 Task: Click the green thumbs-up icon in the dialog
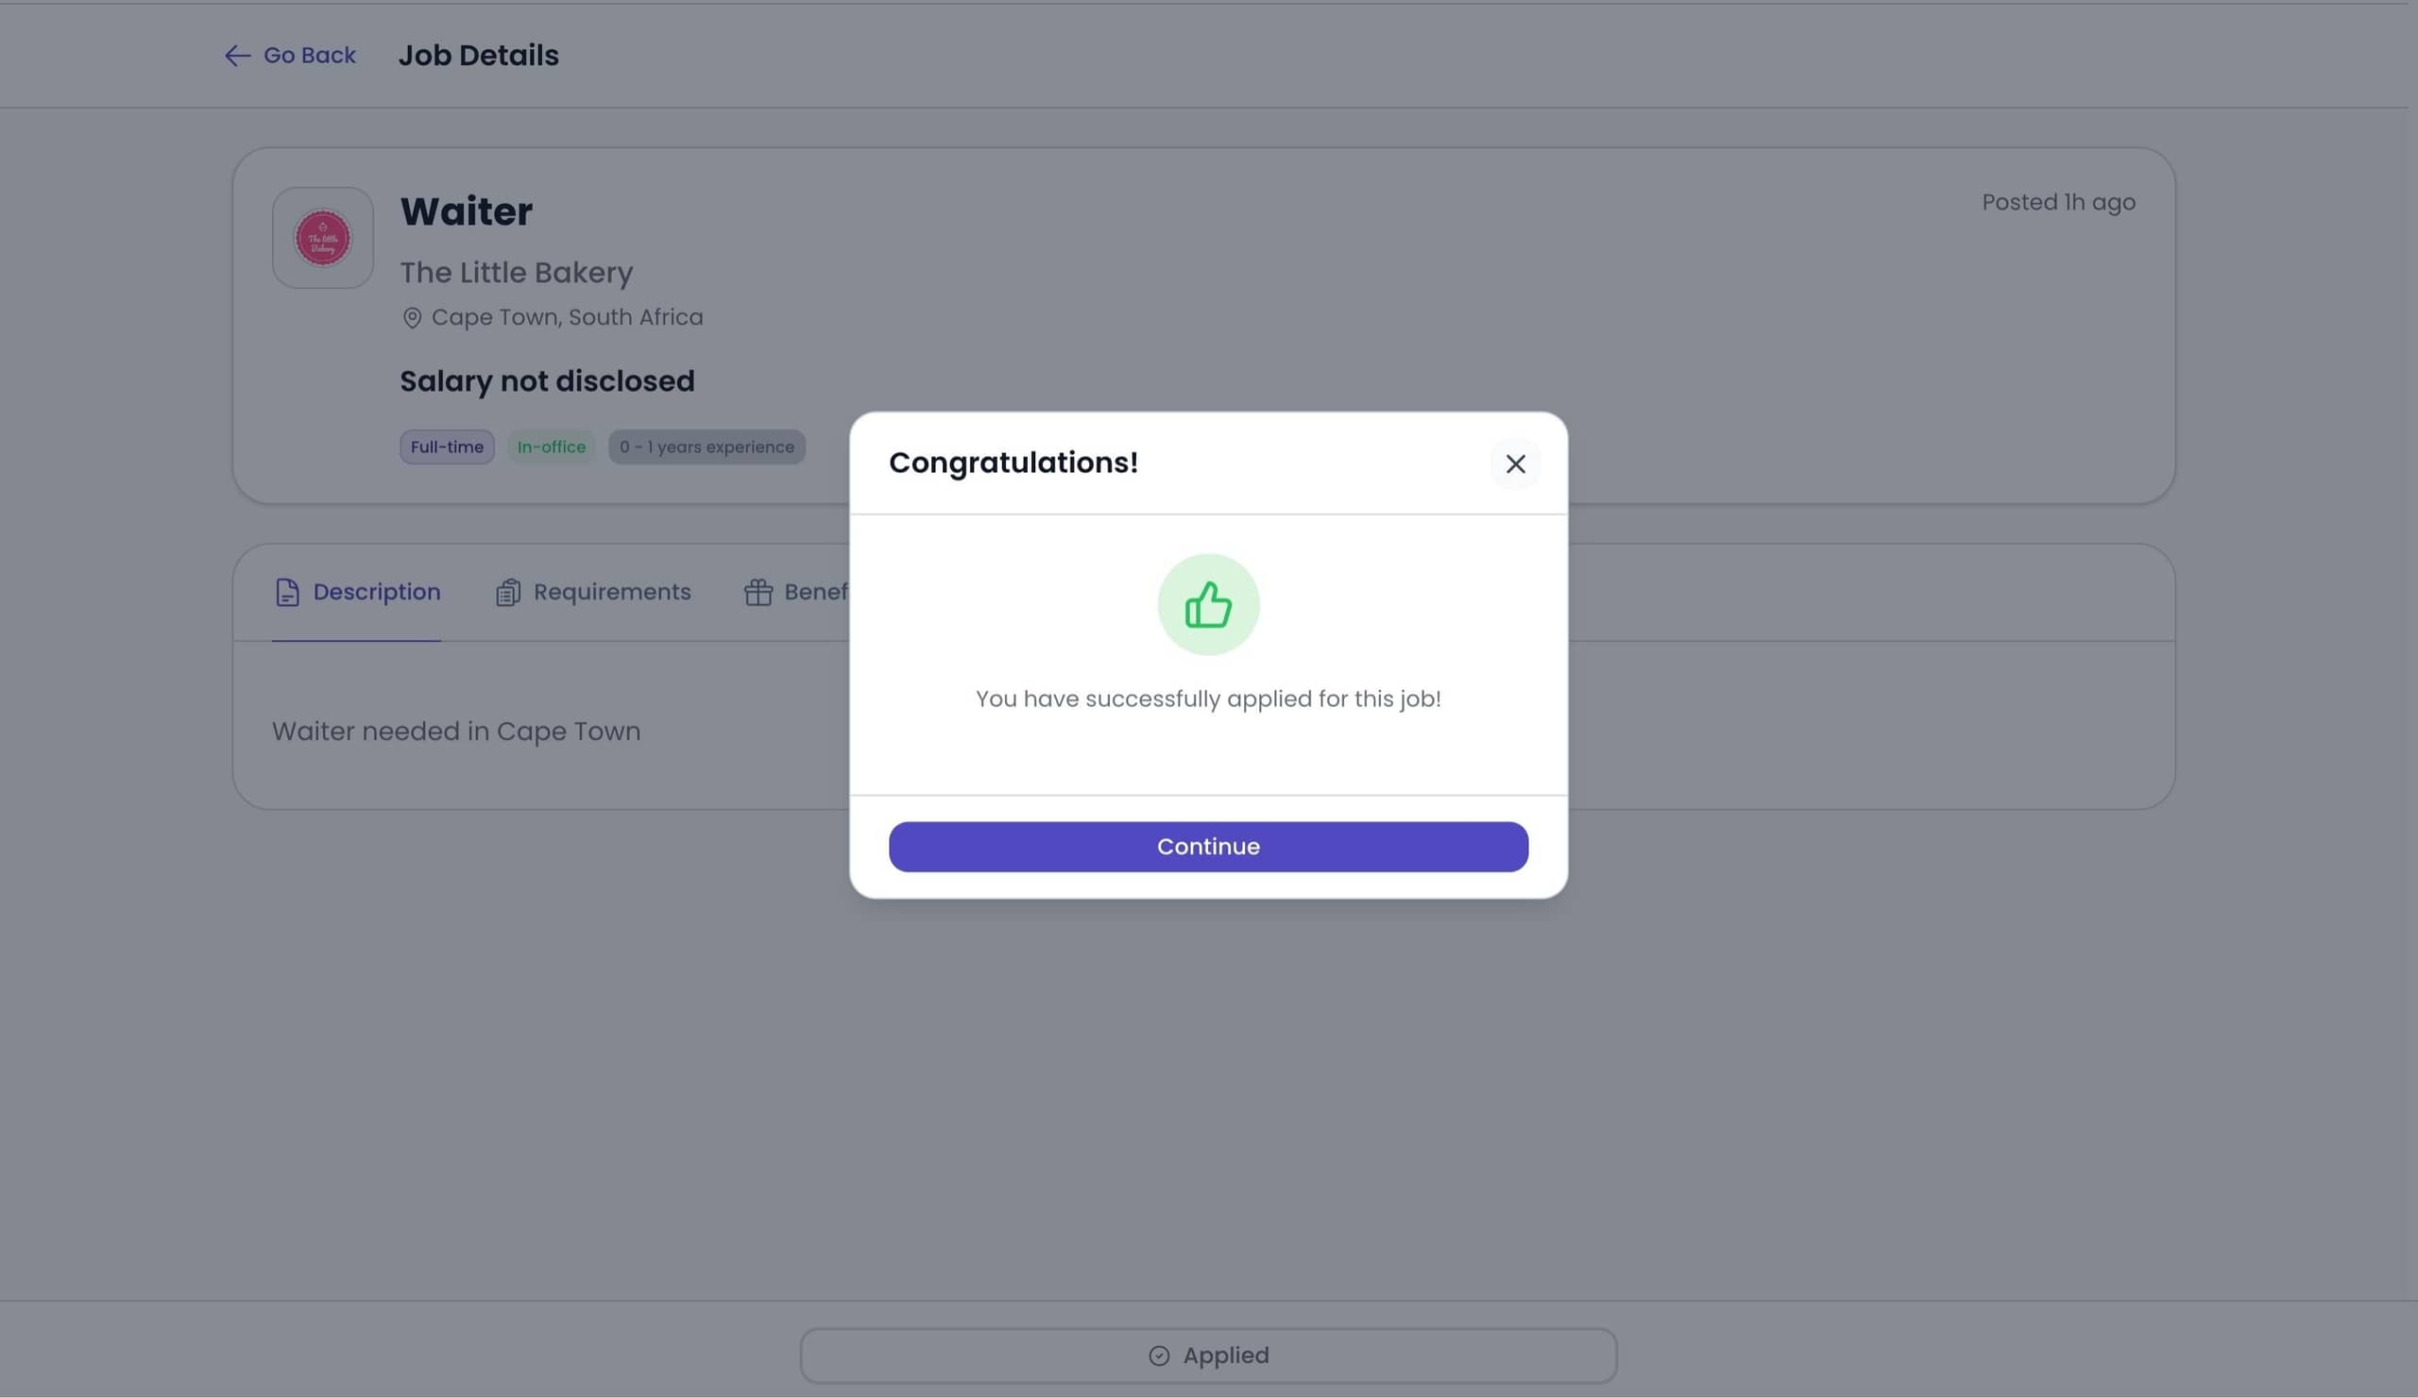click(1208, 604)
